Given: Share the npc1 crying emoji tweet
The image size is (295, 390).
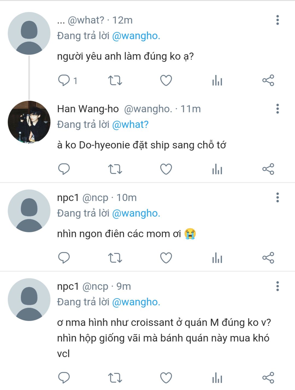Looking at the screenshot, I should (268, 258).
